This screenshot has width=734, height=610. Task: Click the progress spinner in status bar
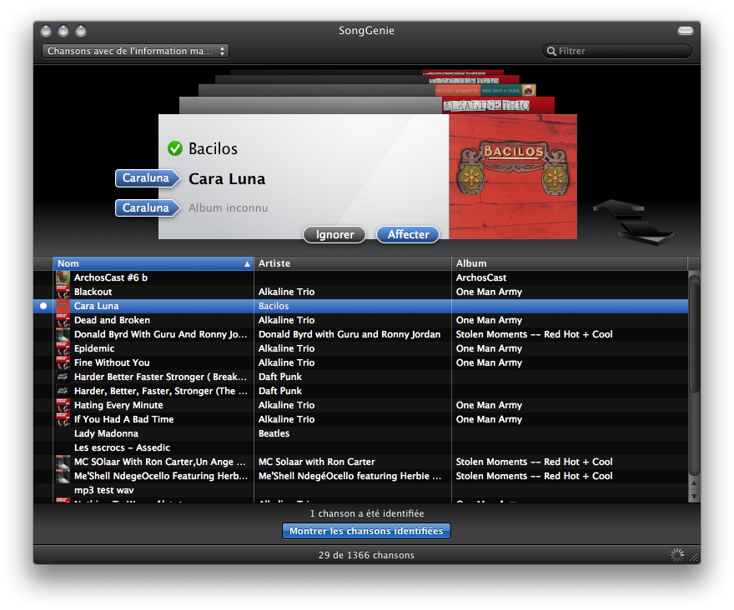677,555
